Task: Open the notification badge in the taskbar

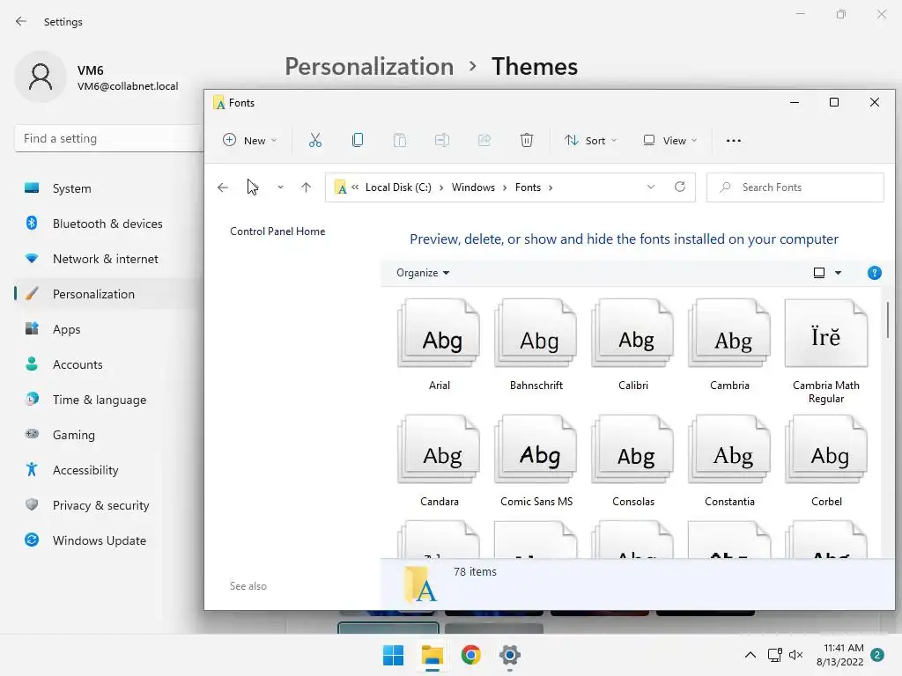Action: click(x=877, y=655)
